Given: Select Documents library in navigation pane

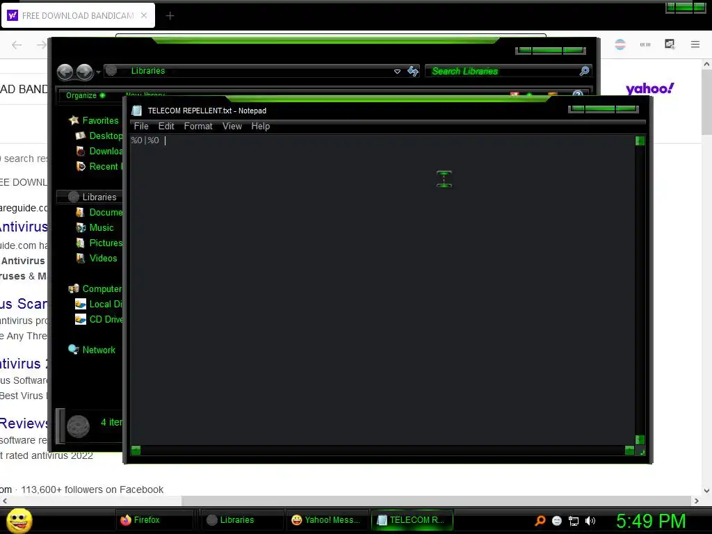Looking at the screenshot, I should tap(106, 213).
